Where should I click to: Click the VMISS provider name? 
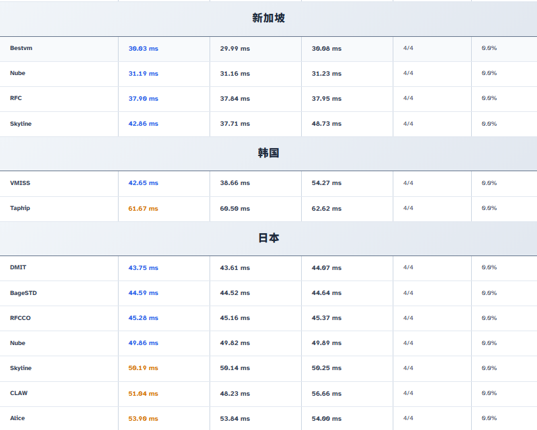(20, 183)
